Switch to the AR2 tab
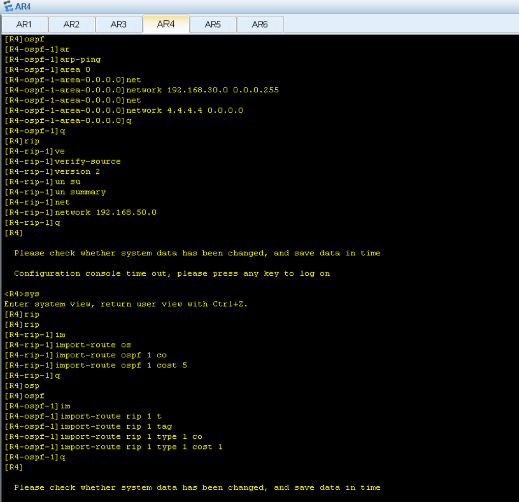The width and height of the screenshot is (519, 502). [71, 24]
